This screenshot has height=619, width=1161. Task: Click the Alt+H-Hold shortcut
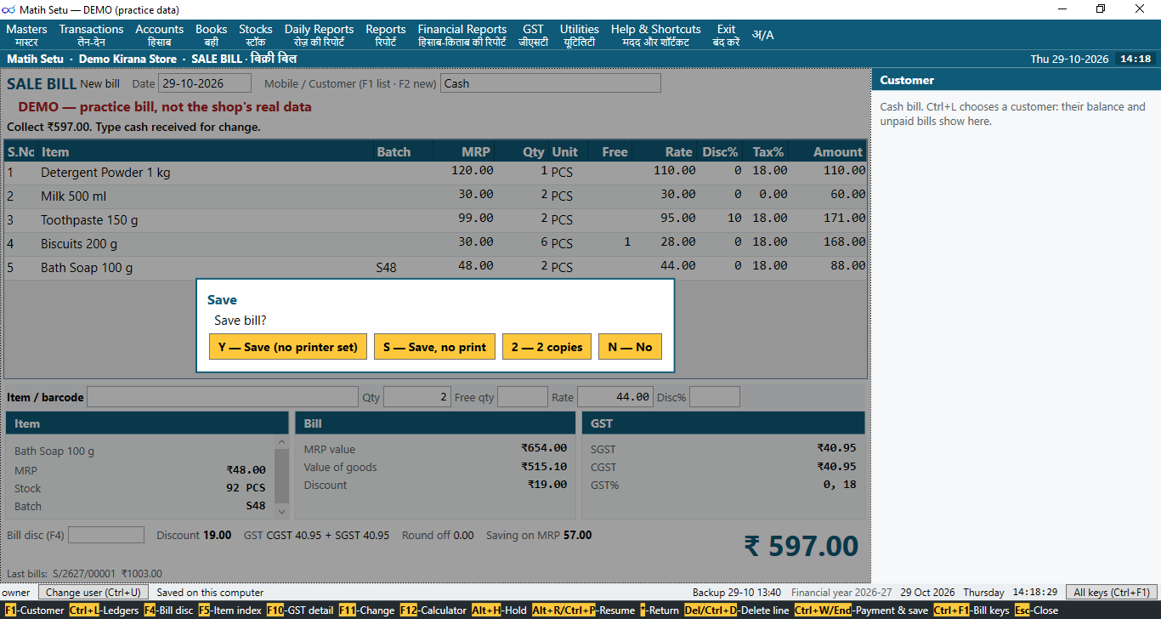click(499, 610)
